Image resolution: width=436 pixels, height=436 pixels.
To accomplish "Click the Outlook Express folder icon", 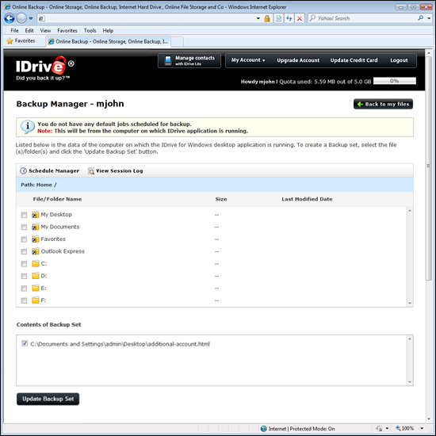I will 36,251.
